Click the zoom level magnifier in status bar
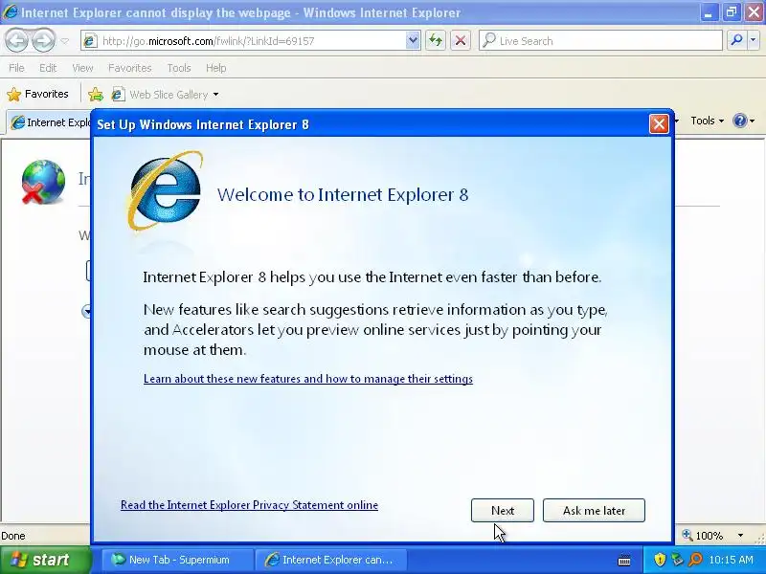 click(x=687, y=535)
